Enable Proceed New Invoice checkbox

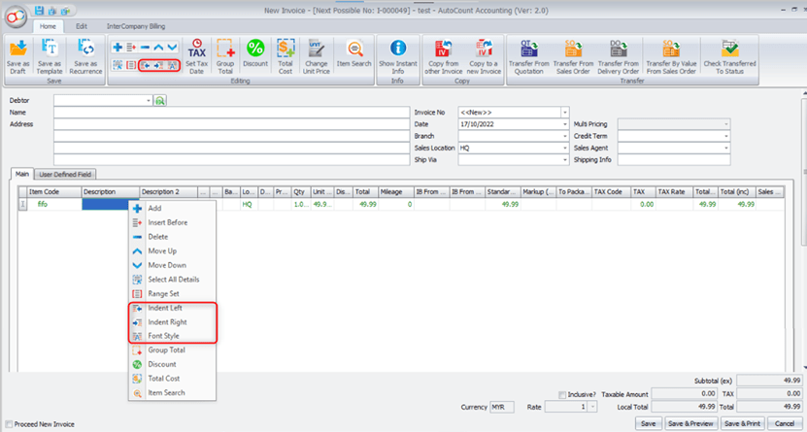10,424
